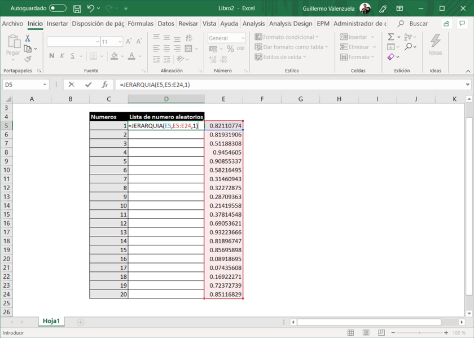Open the Datos ribbon tab
Viewport: 474px width, 338px height.
166,24
